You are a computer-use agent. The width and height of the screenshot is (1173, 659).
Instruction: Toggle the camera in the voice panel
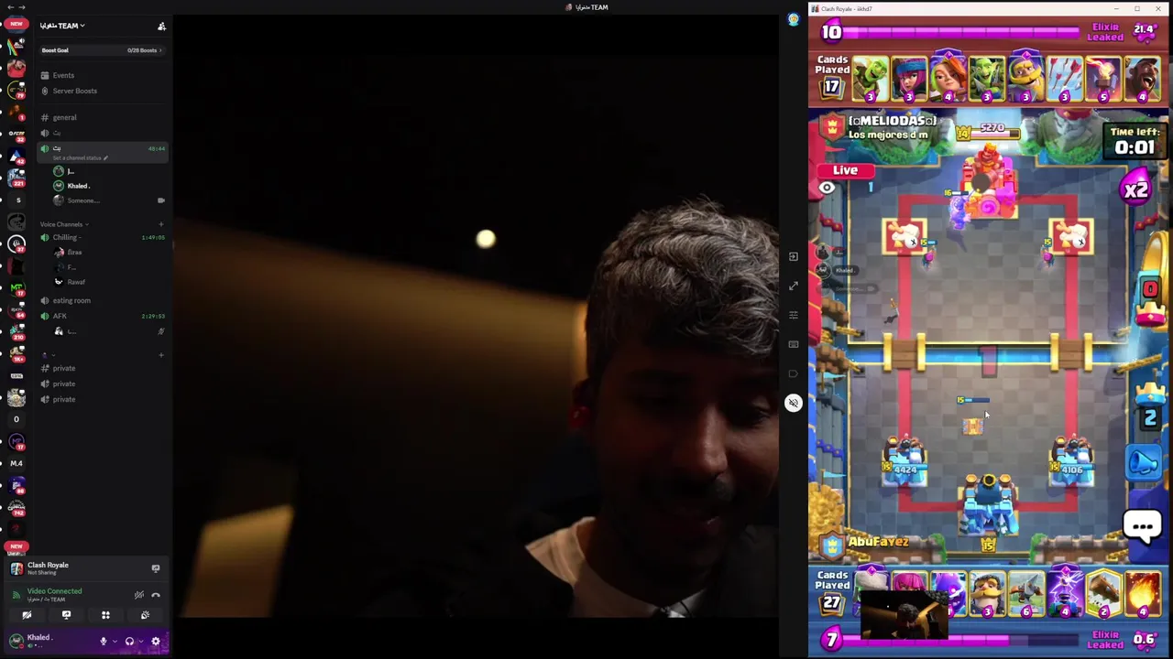[x=27, y=615]
